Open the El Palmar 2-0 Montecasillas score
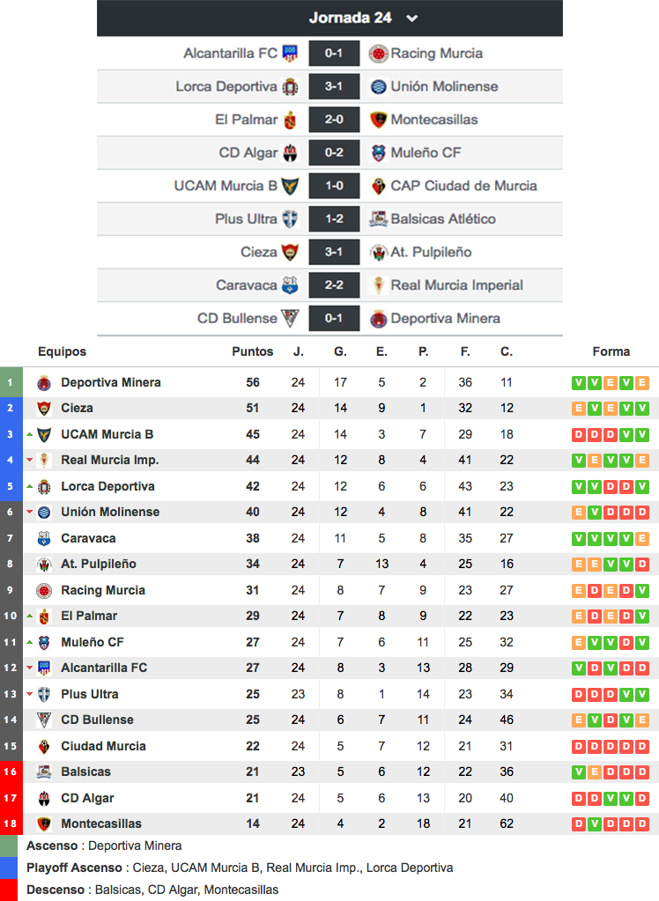Viewport: 659px width, 901px height. [x=334, y=120]
